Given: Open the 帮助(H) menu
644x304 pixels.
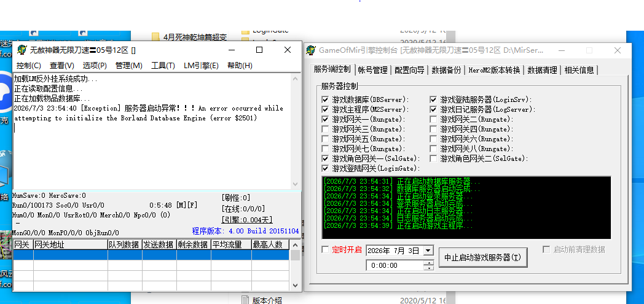Looking at the screenshot, I should pos(240,66).
